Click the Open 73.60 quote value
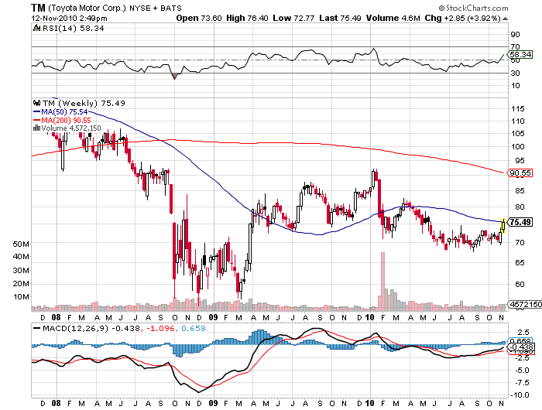Screen dimensions: 542x410 click(x=199, y=18)
